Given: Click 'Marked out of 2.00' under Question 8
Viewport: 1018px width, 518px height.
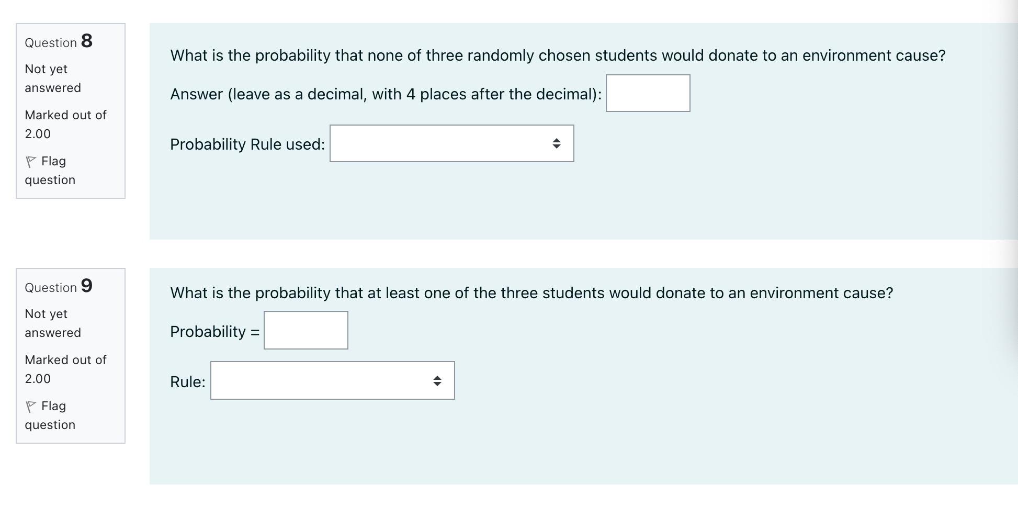Looking at the screenshot, I should 65,125.
